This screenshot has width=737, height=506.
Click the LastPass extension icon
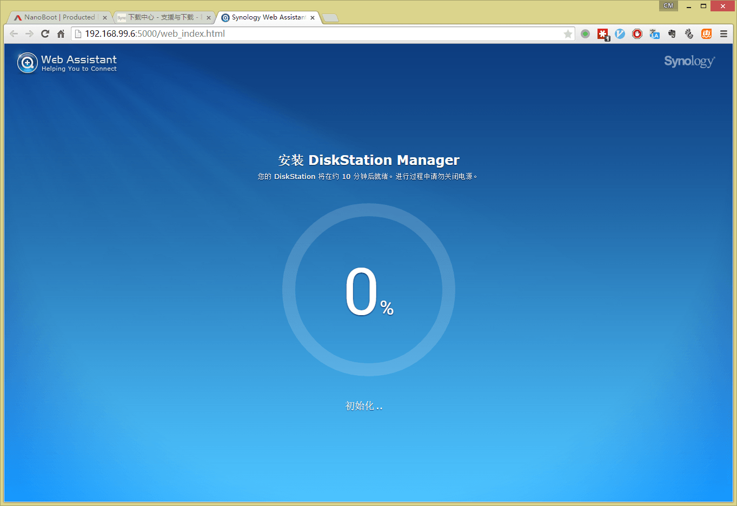pyautogui.click(x=602, y=34)
